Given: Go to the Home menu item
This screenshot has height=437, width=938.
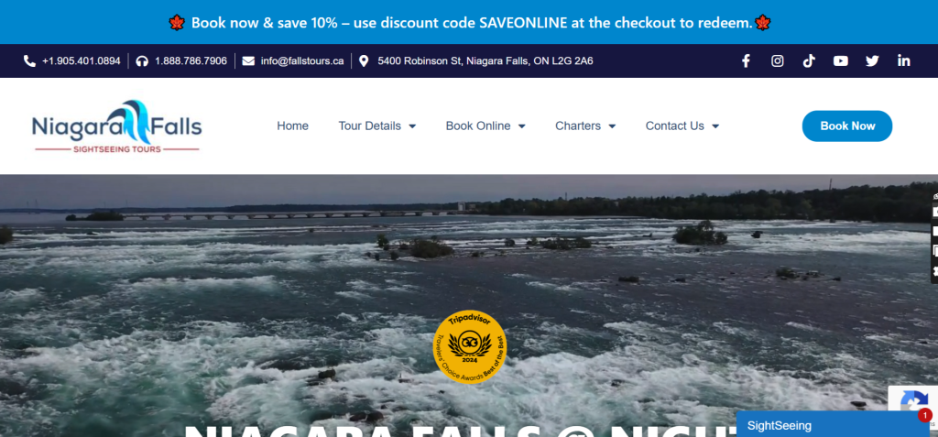Looking at the screenshot, I should coord(292,126).
